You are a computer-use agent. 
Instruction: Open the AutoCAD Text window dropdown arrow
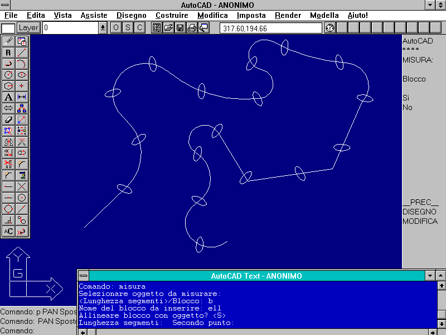(x=430, y=275)
